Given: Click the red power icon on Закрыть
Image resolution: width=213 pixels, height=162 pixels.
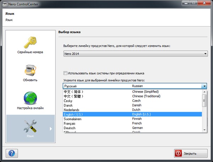Looking at the screenshot, I should [x=178, y=154].
